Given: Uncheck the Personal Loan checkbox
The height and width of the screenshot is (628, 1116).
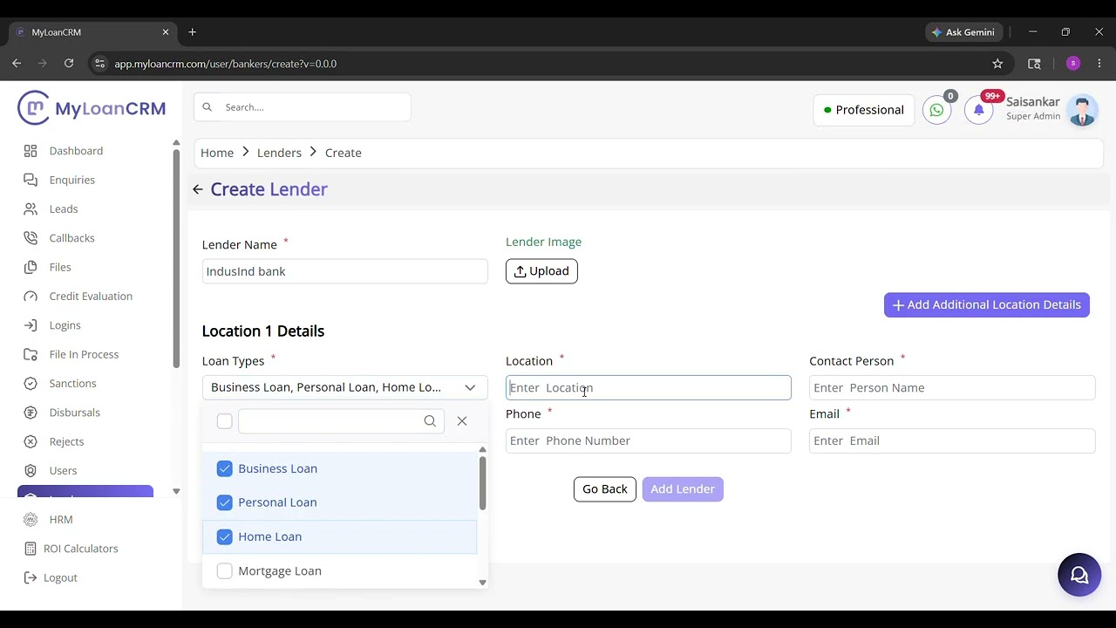Looking at the screenshot, I should pyautogui.click(x=225, y=502).
